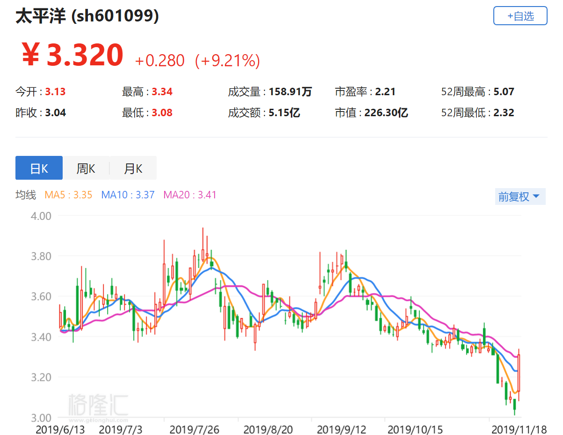Click 昨收 value 3.04
Screen dimensions: 563x435
tap(55, 113)
